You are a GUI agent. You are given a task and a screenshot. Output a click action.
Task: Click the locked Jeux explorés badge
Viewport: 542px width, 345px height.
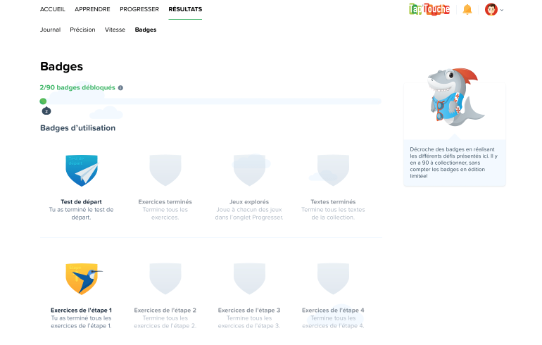(x=248, y=170)
